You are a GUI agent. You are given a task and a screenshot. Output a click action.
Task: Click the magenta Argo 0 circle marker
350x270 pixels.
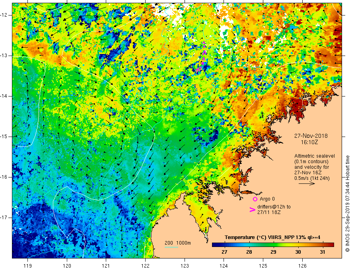tap(255, 199)
